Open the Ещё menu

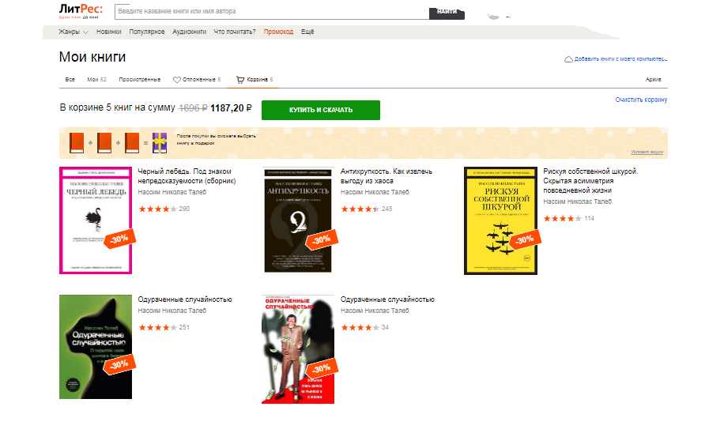coord(307,32)
